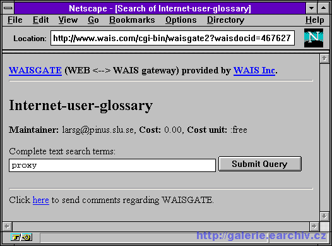This screenshot has height=246, width=332.
Task: Click the status bar message area
Action: click(x=155, y=238)
